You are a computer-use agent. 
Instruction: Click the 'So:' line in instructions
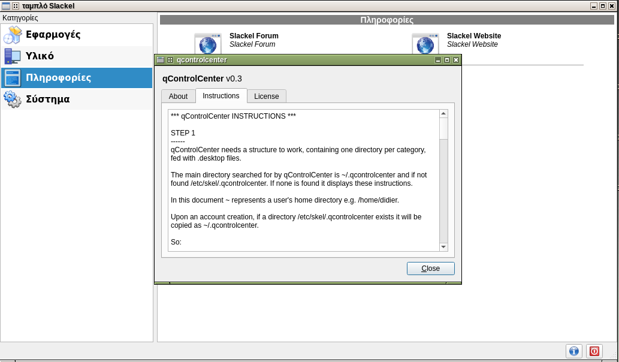click(176, 242)
